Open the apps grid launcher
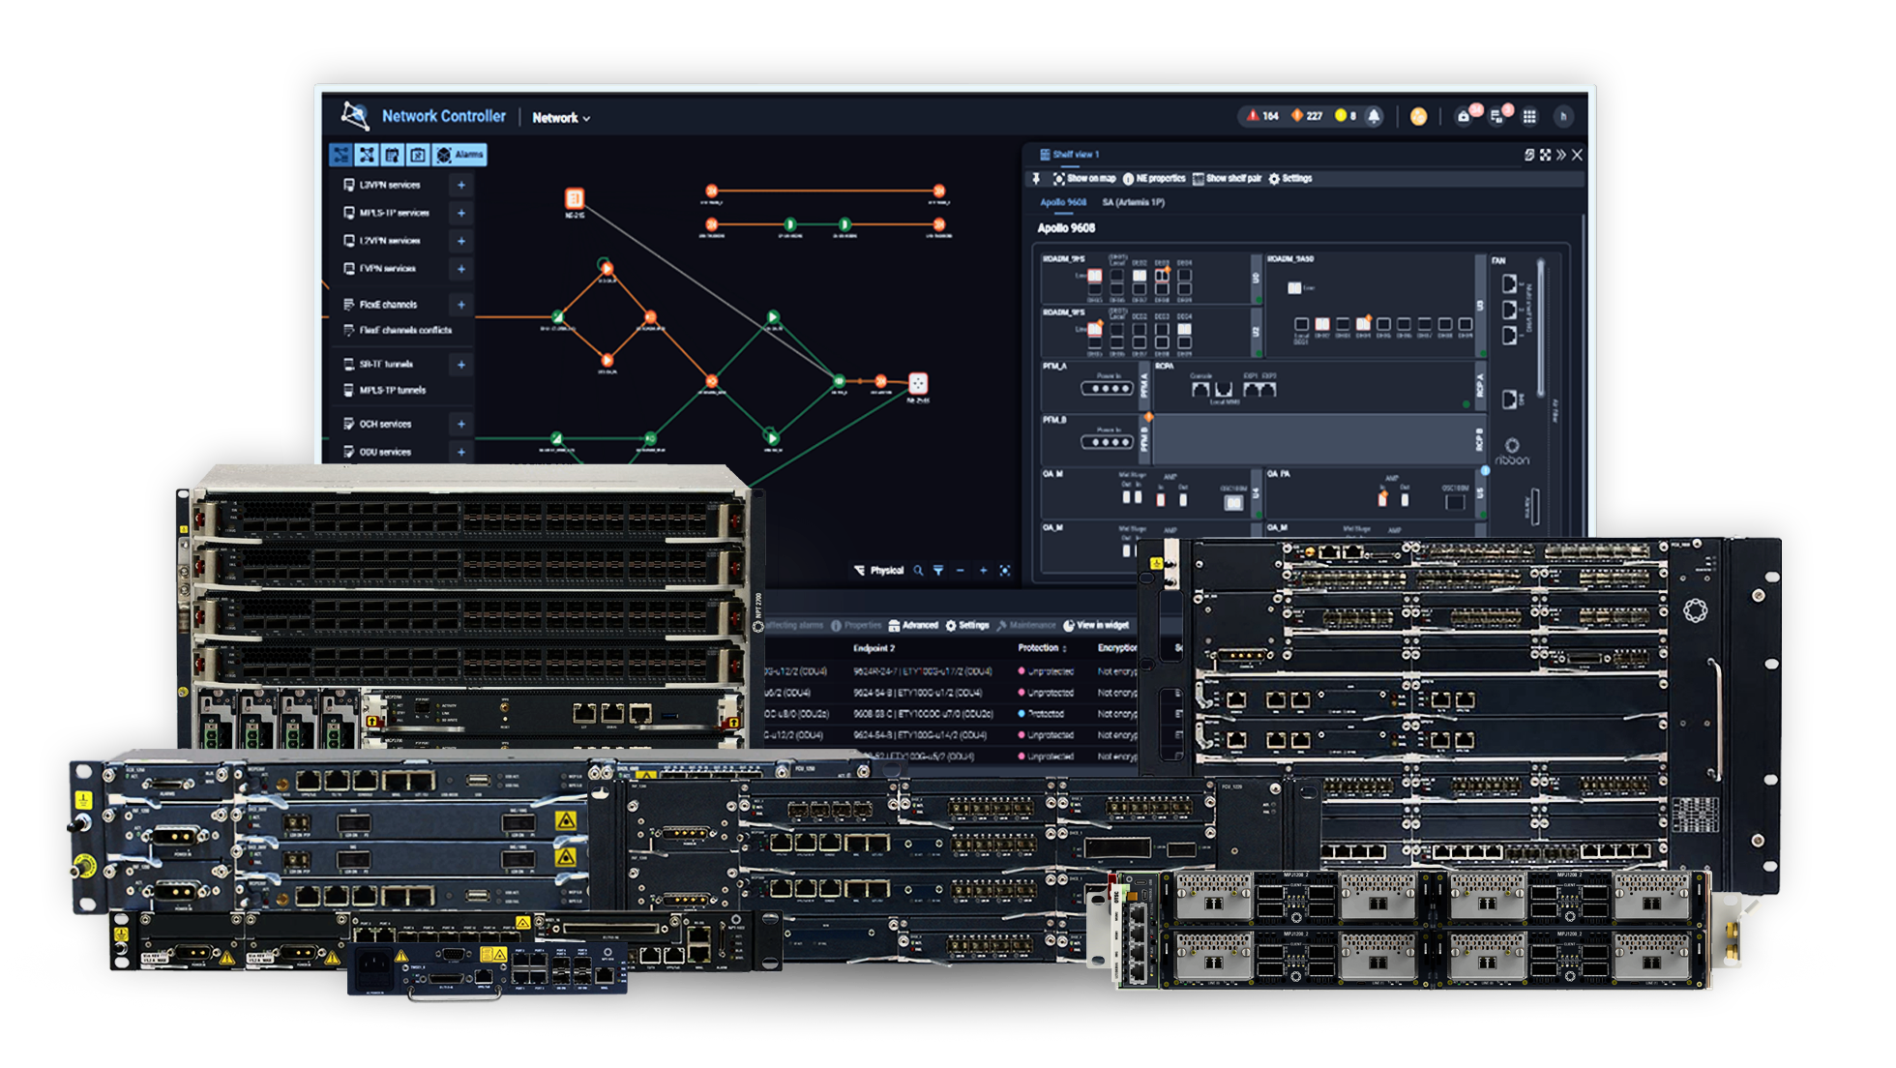The width and height of the screenshot is (1896, 1068). point(1529,117)
